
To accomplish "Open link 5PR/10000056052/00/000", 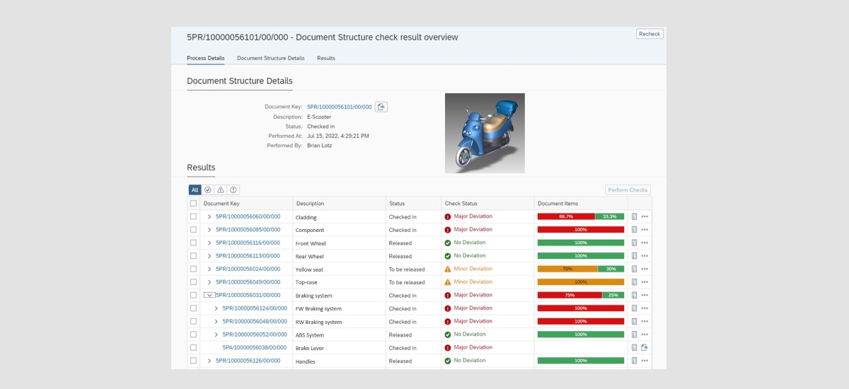I will (255, 335).
